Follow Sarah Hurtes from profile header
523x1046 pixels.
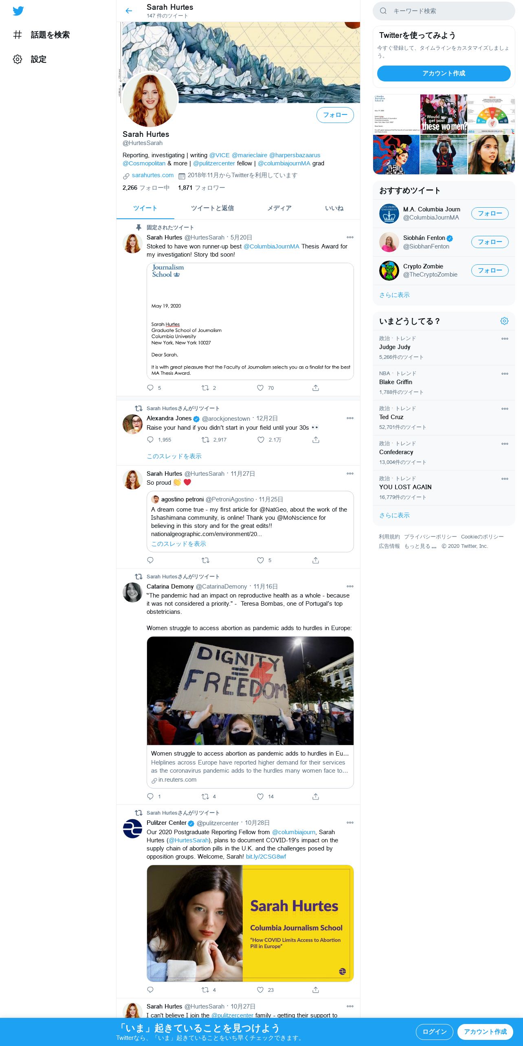[x=335, y=115]
